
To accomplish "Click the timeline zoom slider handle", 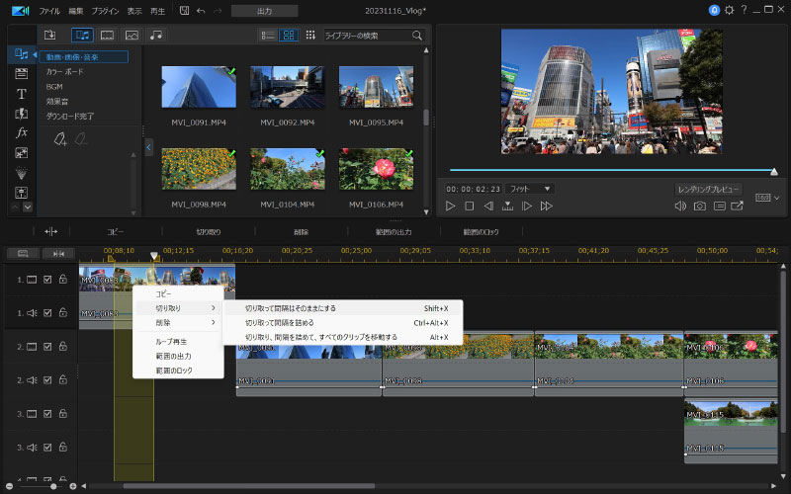I will click(54, 486).
